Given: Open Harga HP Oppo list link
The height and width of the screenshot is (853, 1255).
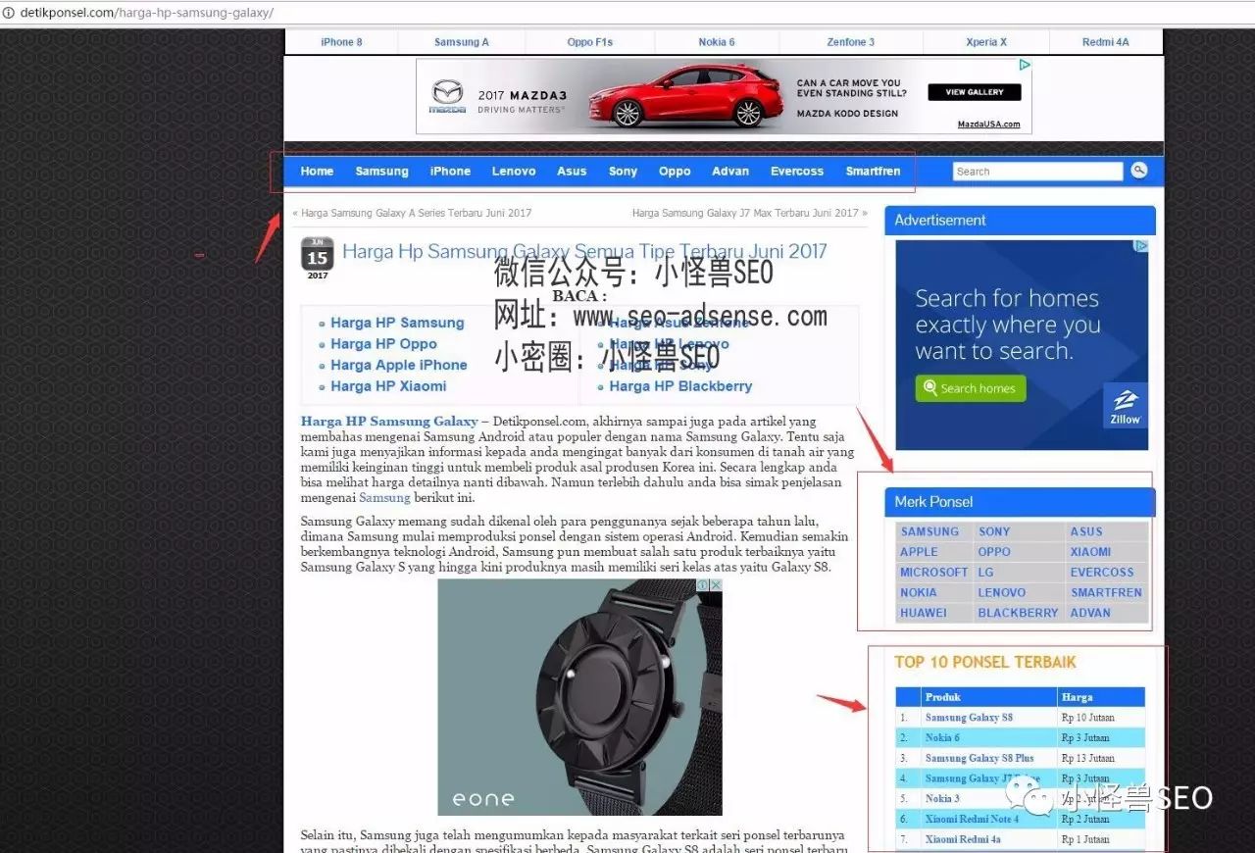Looking at the screenshot, I should (x=383, y=344).
